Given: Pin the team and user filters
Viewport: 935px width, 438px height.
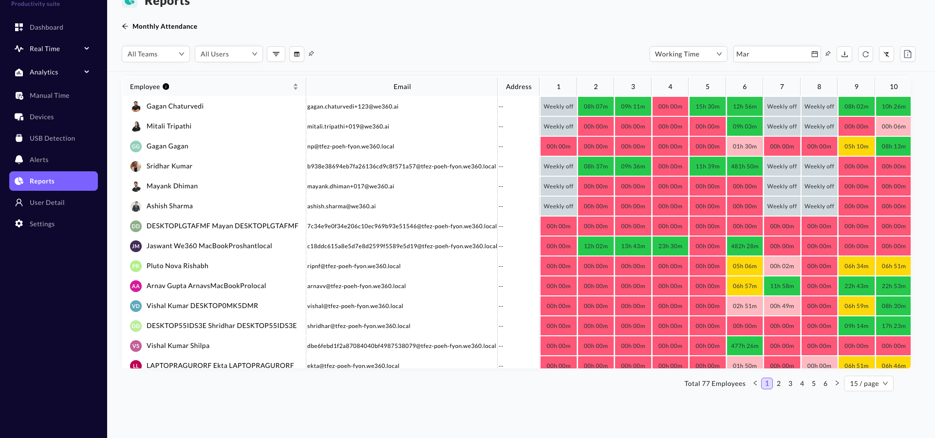Looking at the screenshot, I should 311,54.
